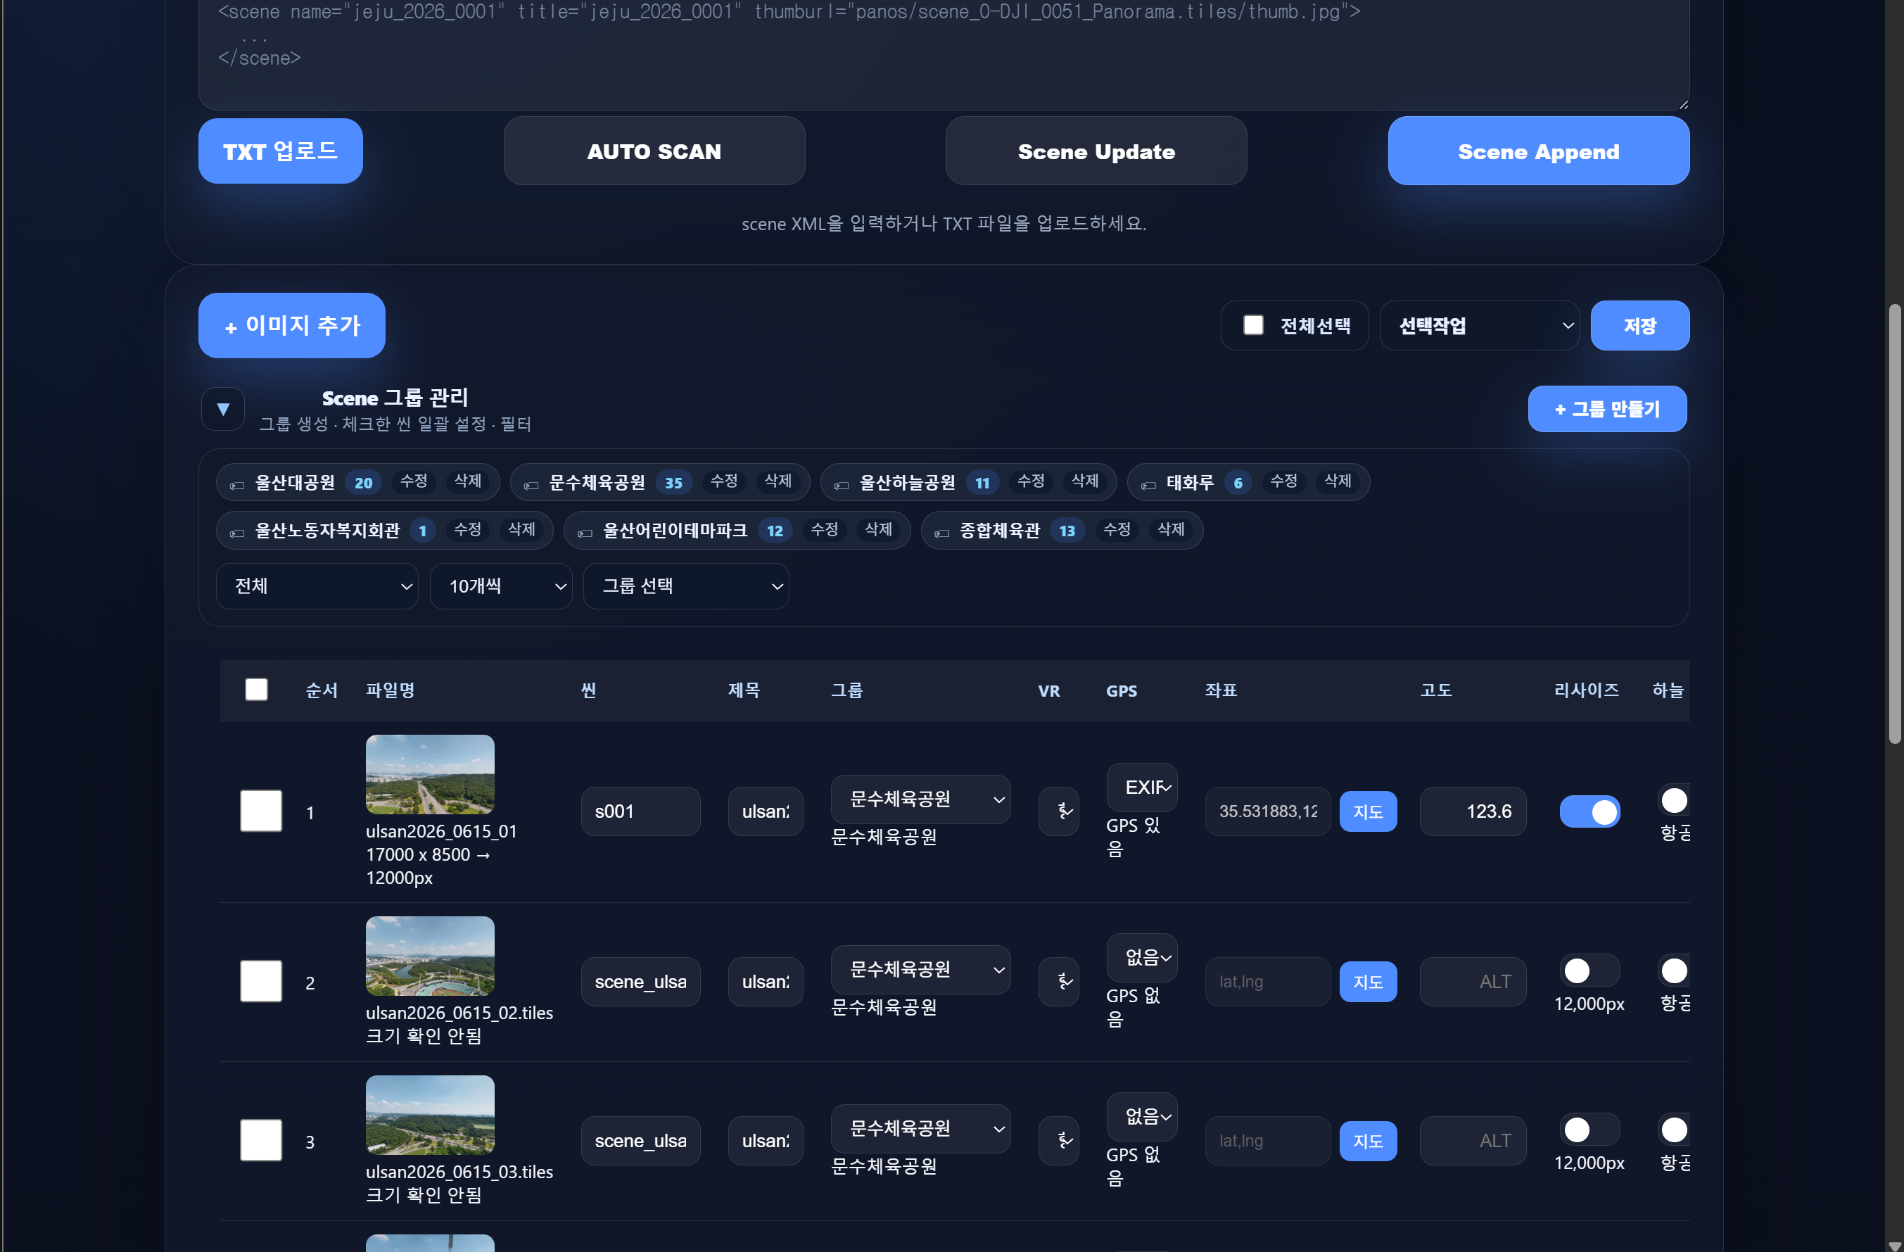
Task: Click the 파일명 column header
Action: [391, 690]
